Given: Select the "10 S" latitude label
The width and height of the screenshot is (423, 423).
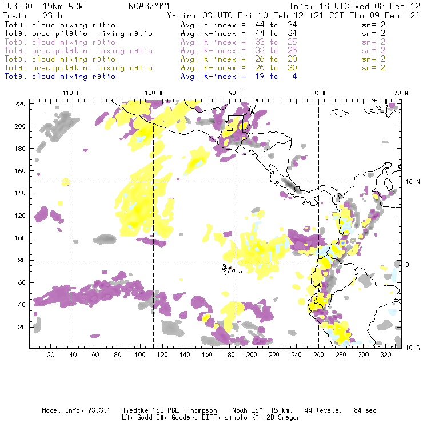Looking at the screenshot, I should (413, 348).
